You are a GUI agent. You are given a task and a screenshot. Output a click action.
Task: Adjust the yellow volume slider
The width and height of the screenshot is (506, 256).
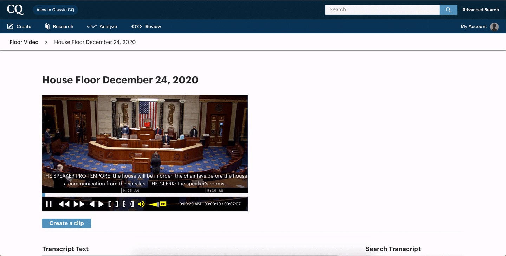coord(154,204)
